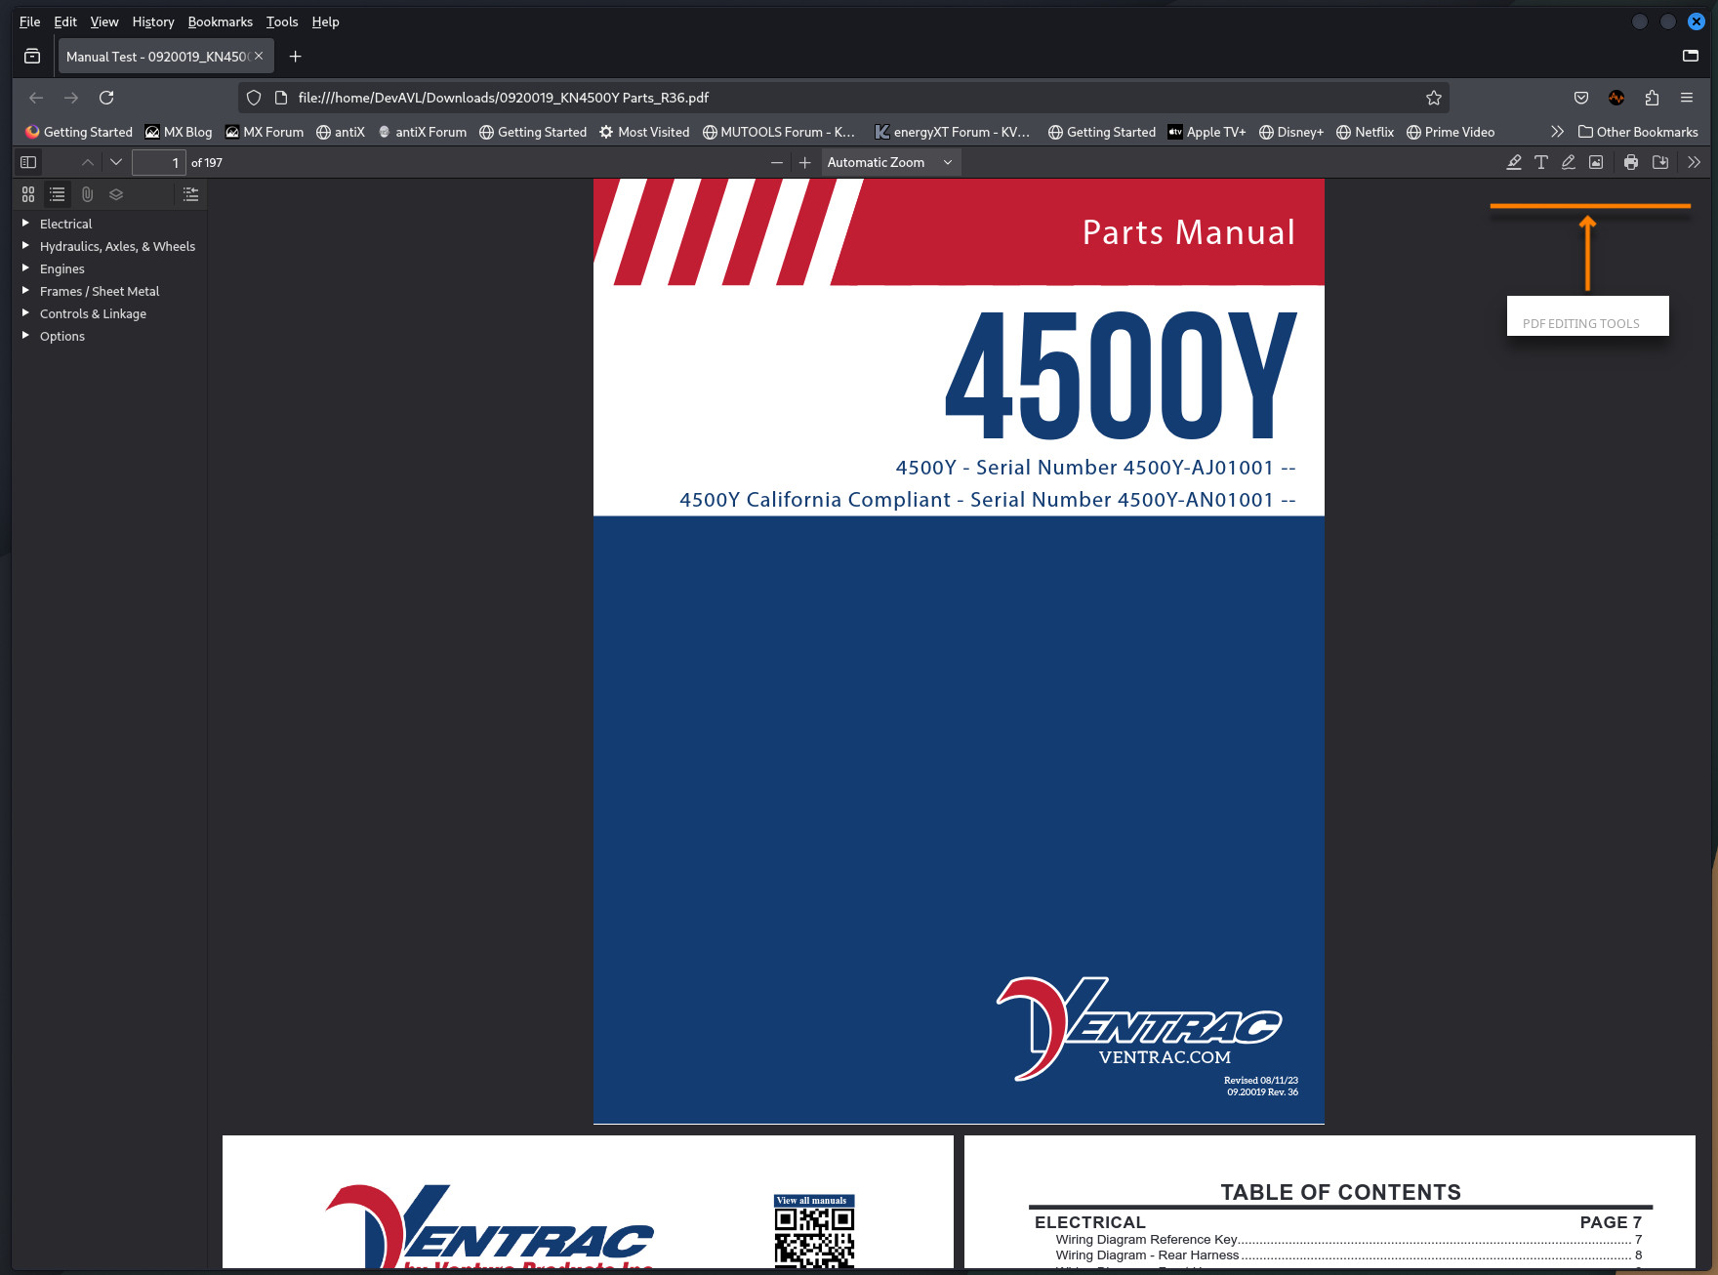Expand Frames / Sheet Metal outline entry
This screenshot has width=1718, height=1275.
click(x=25, y=291)
